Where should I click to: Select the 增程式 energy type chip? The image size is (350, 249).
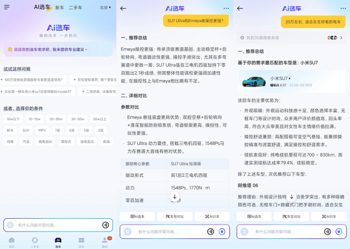click(66, 141)
